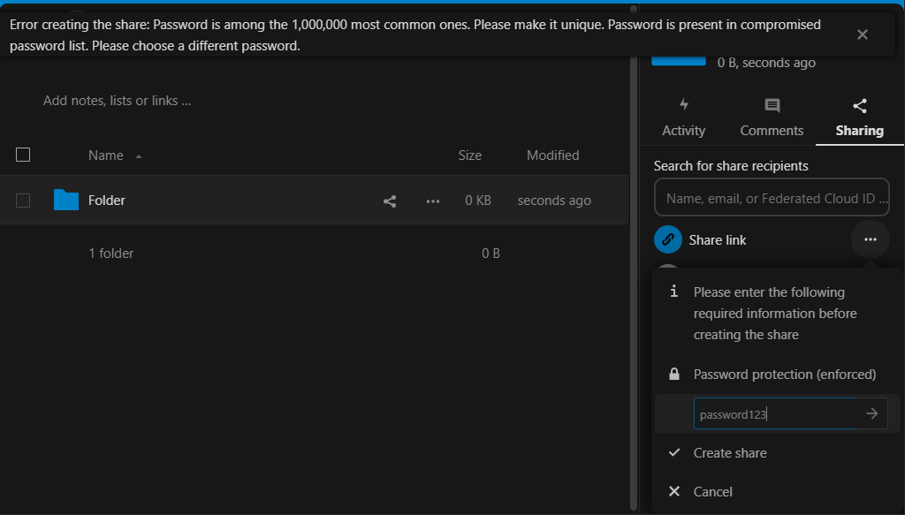The width and height of the screenshot is (905, 515).
Task: Submit the password with the arrow button
Action: 872,413
